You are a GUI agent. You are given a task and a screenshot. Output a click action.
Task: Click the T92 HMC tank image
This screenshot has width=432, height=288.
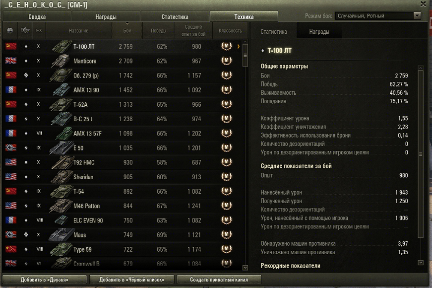pos(61,162)
